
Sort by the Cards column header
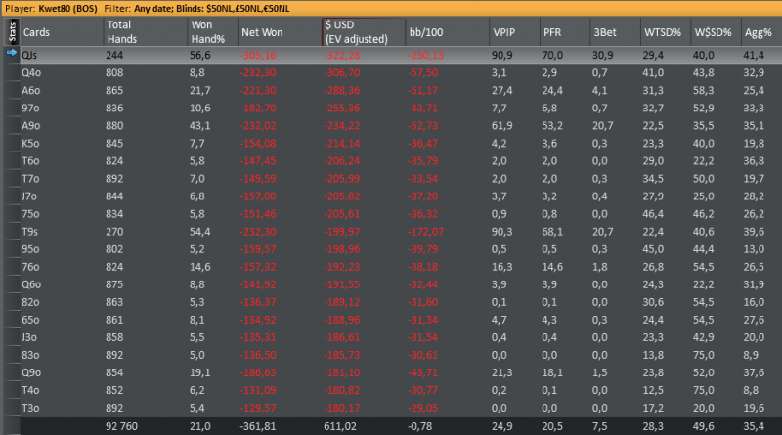coord(62,32)
